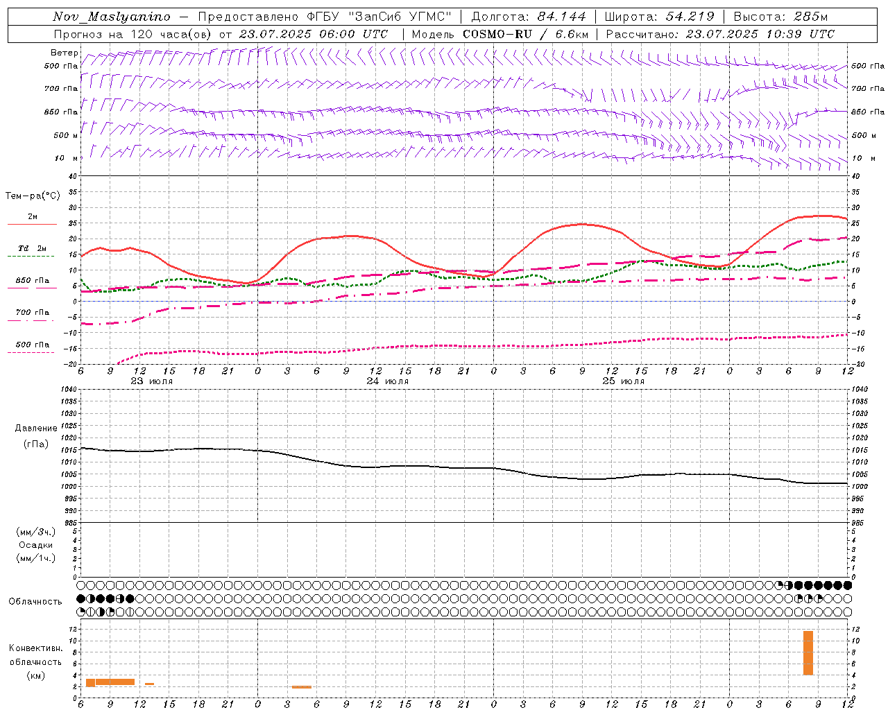The width and height of the screenshot is (888, 710).
Task: Select the Модель COSMO-RU / 6.6км label
Action: point(500,34)
